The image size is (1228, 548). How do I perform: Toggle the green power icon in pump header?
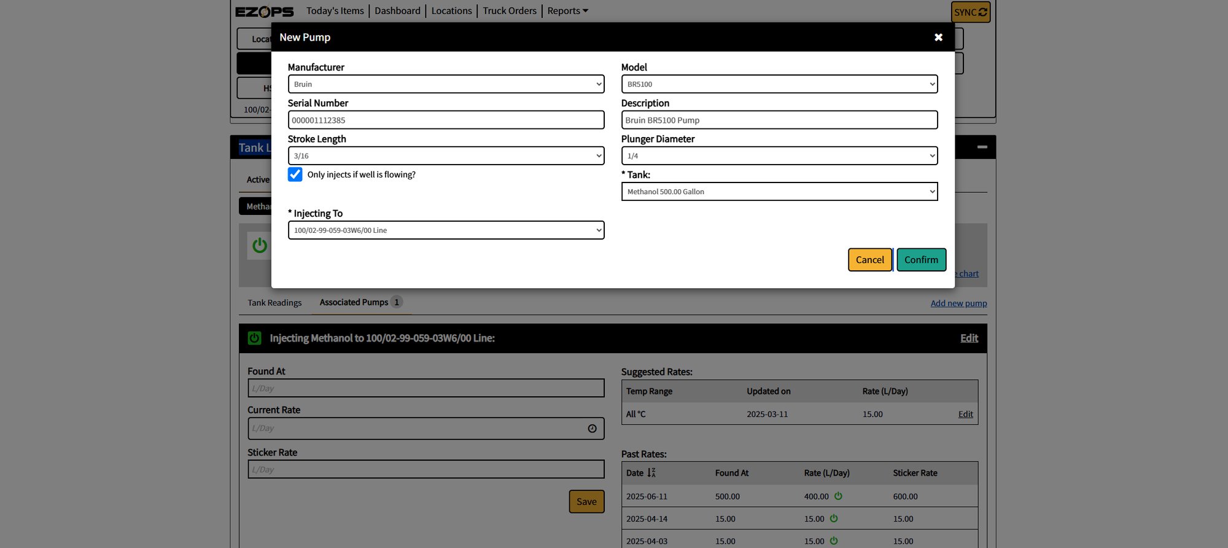255,338
